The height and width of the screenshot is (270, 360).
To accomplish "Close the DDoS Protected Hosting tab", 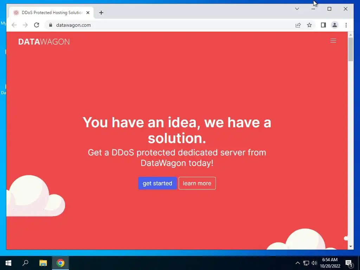I will point(88,13).
